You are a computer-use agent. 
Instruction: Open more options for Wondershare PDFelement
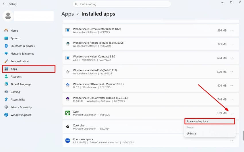(x=232, y=86)
